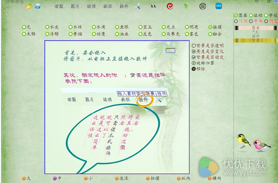Select the 水珠 effect option
The height and width of the screenshot is (183, 278).
[x=75, y=27]
